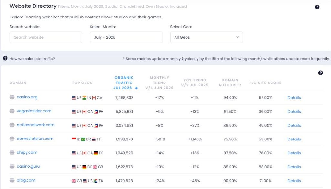Click domain authority value 94.00%
Image resolution: width=331 pixels, height=189 pixels.
click(230, 98)
